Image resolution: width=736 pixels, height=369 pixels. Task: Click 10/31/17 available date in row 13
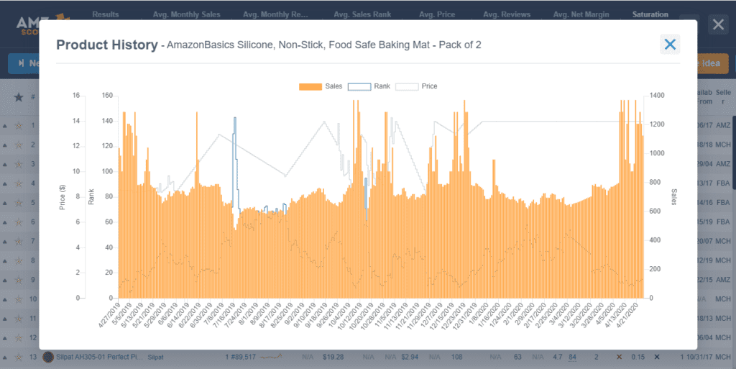point(699,357)
